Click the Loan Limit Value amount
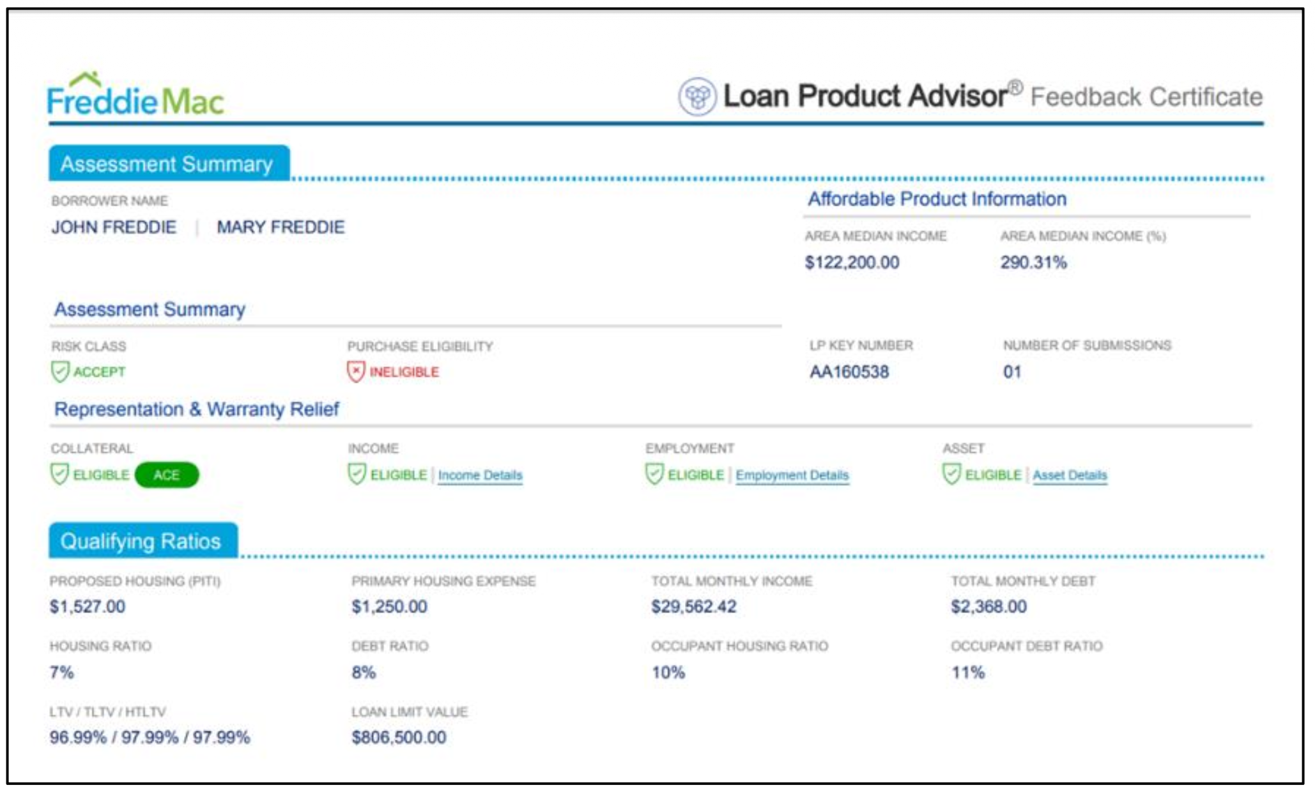This screenshot has height=792, width=1315. click(399, 737)
